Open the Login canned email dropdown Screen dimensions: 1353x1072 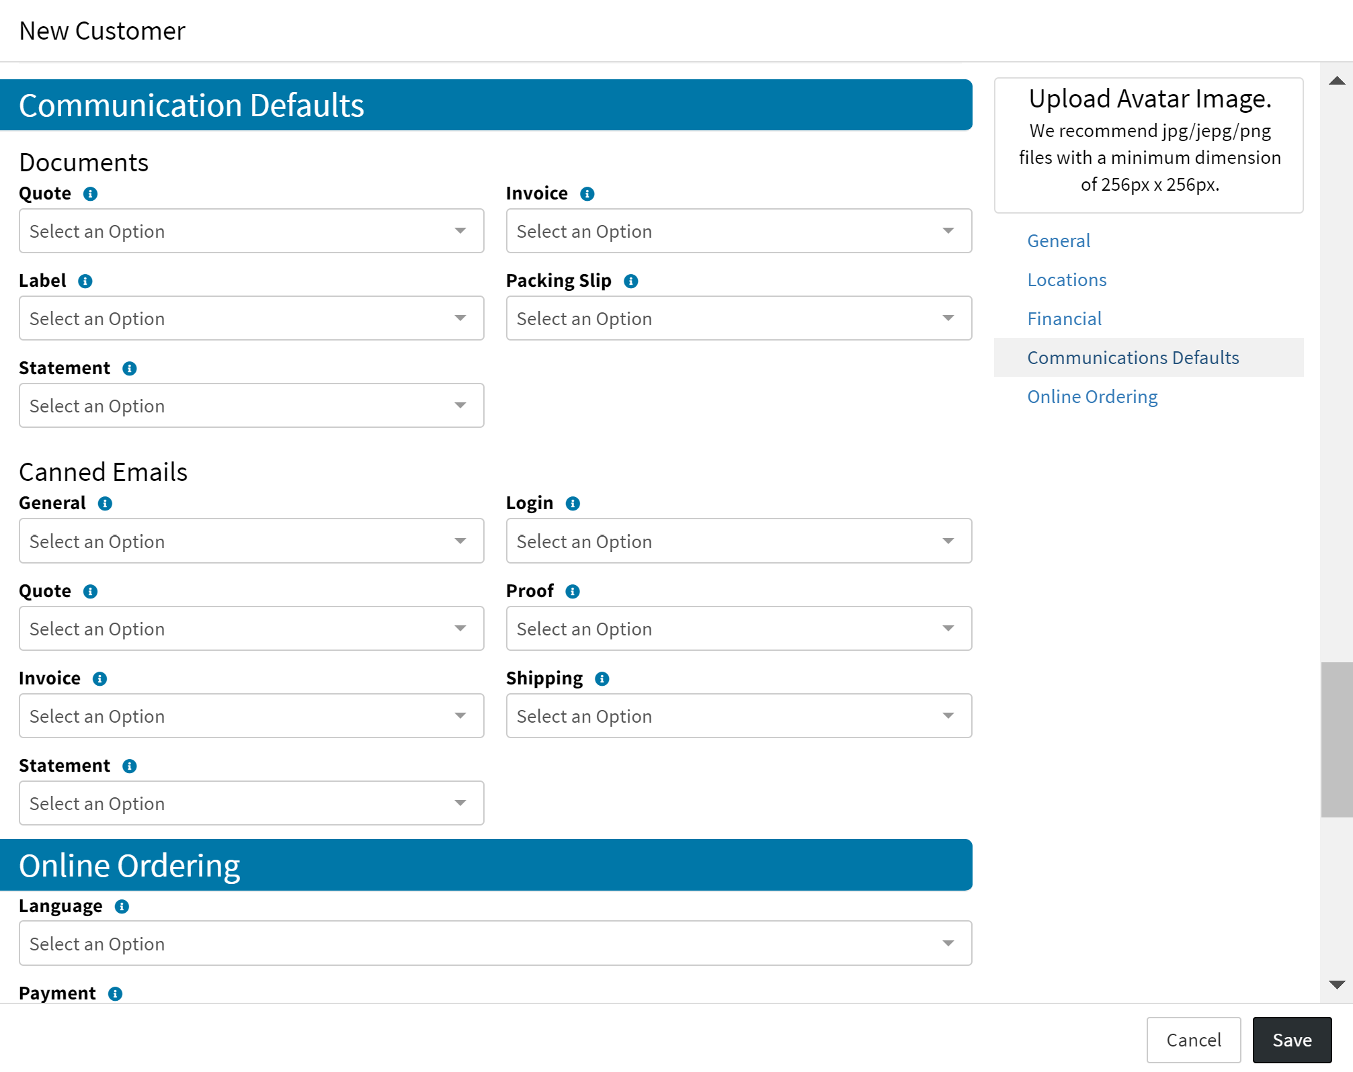pos(738,541)
